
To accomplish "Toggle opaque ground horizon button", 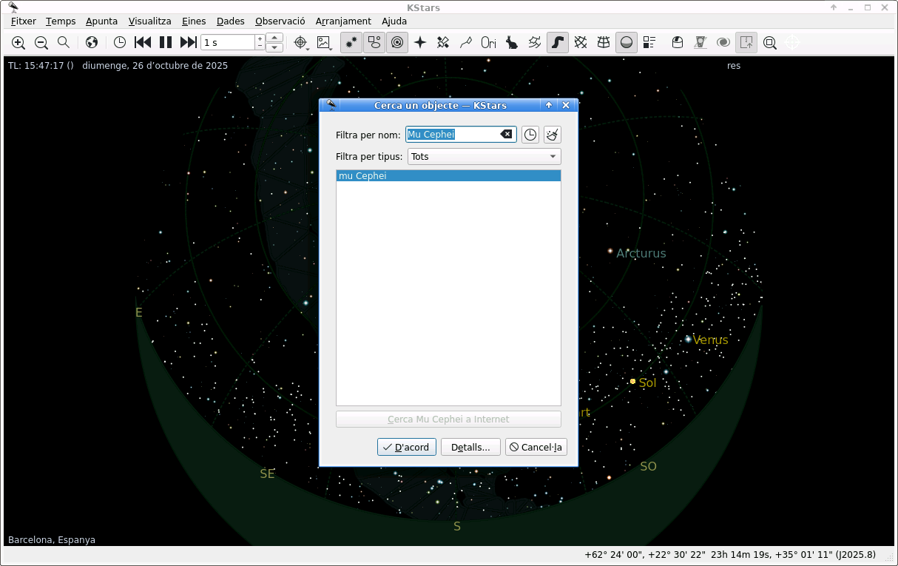I will tap(627, 43).
